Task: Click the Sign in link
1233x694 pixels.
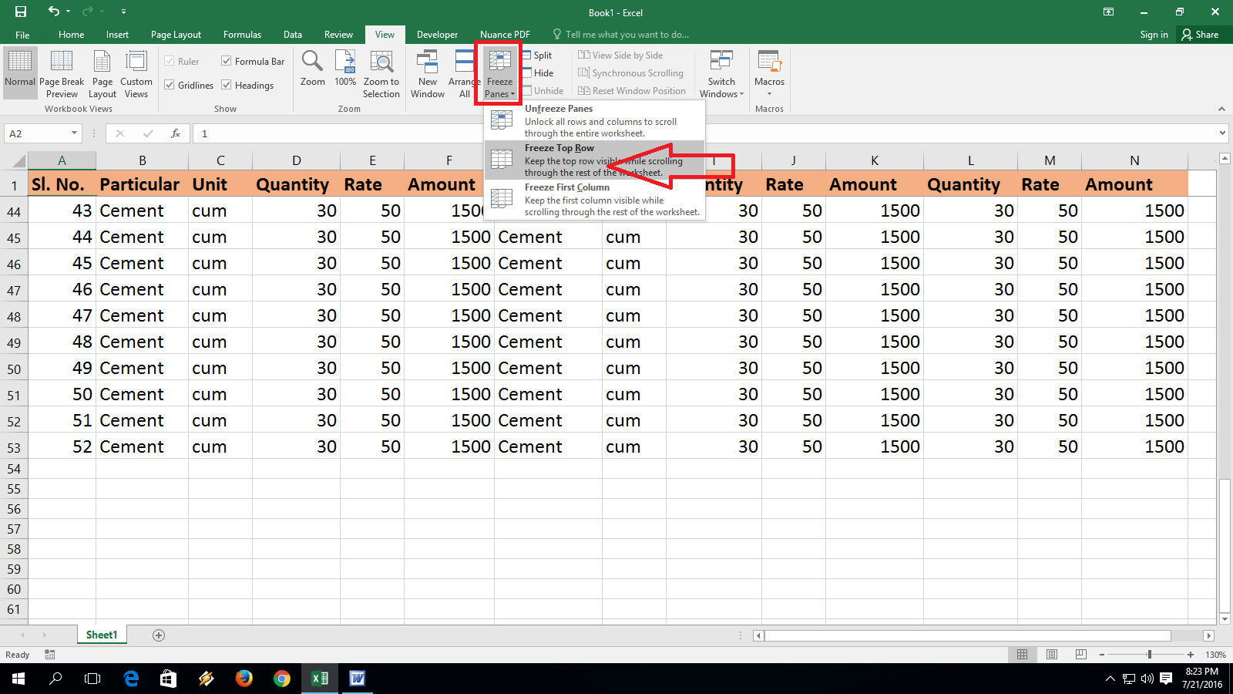Action: [1154, 34]
